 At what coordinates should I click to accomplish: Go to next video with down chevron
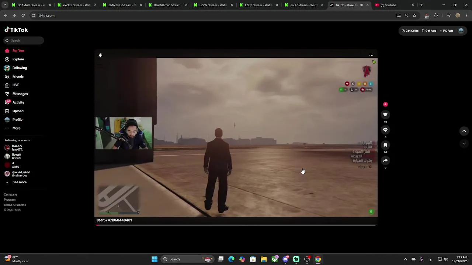point(464,144)
